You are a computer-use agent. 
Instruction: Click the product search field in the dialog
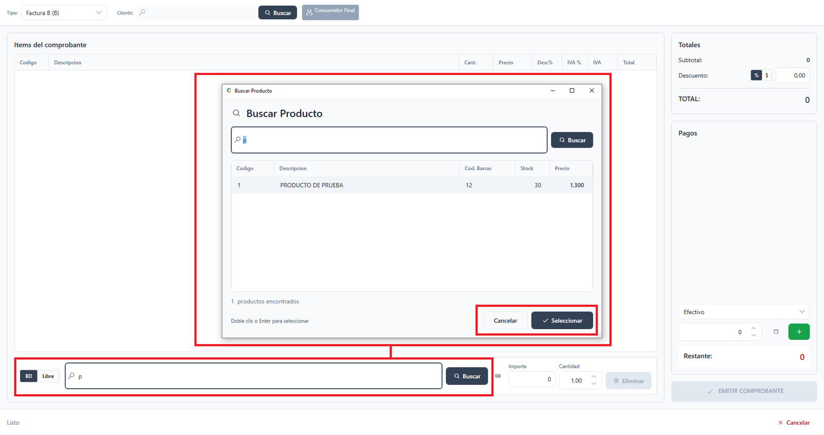(x=389, y=140)
